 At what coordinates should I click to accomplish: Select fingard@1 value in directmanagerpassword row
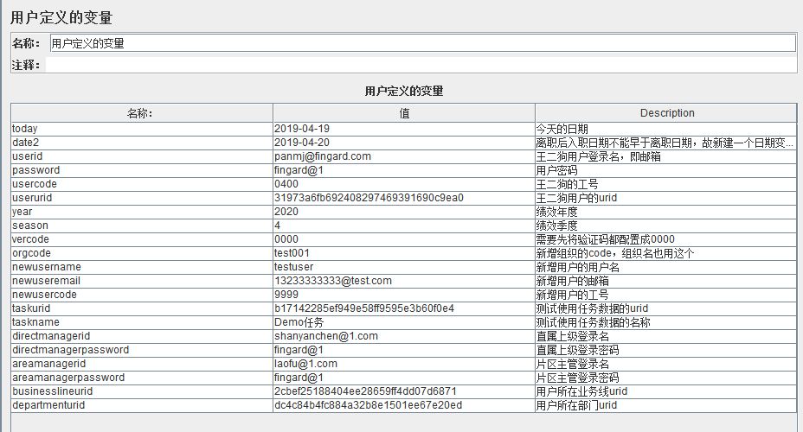pos(404,350)
